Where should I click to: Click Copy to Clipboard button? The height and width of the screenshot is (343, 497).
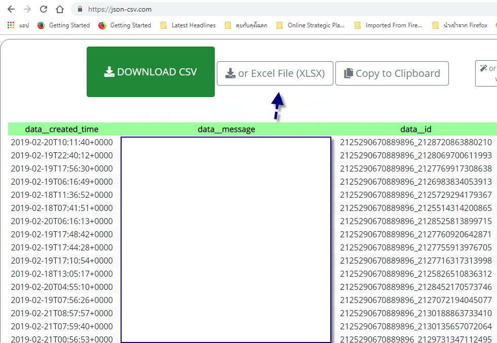pos(392,73)
